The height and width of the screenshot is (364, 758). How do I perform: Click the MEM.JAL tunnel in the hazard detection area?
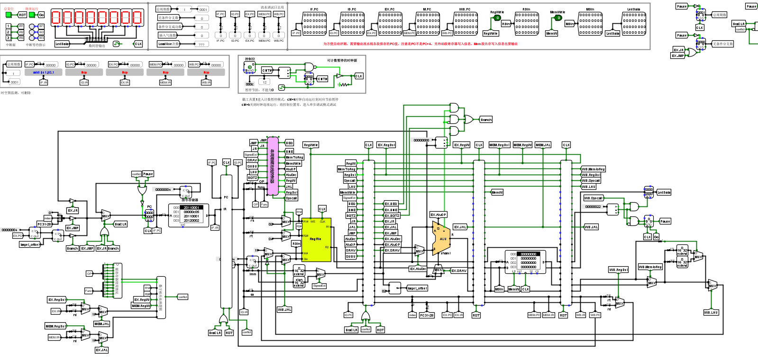tap(102, 324)
